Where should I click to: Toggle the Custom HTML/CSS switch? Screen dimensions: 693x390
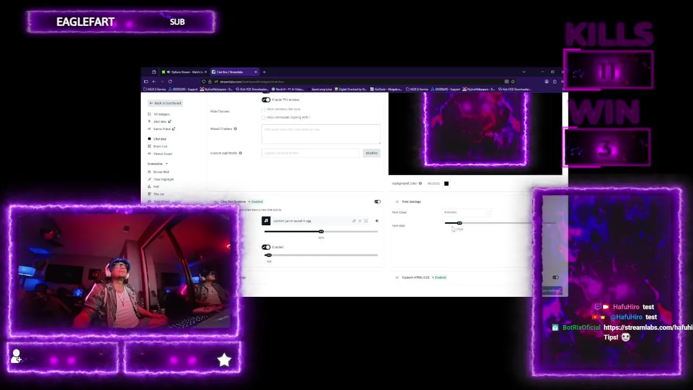pyautogui.click(x=555, y=277)
